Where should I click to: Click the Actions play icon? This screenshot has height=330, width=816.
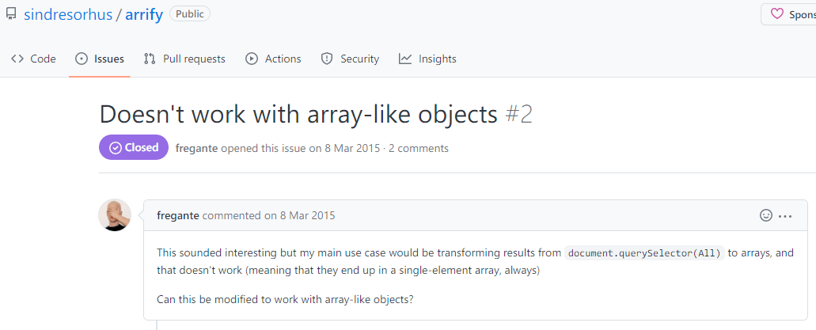tap(252, 59)
